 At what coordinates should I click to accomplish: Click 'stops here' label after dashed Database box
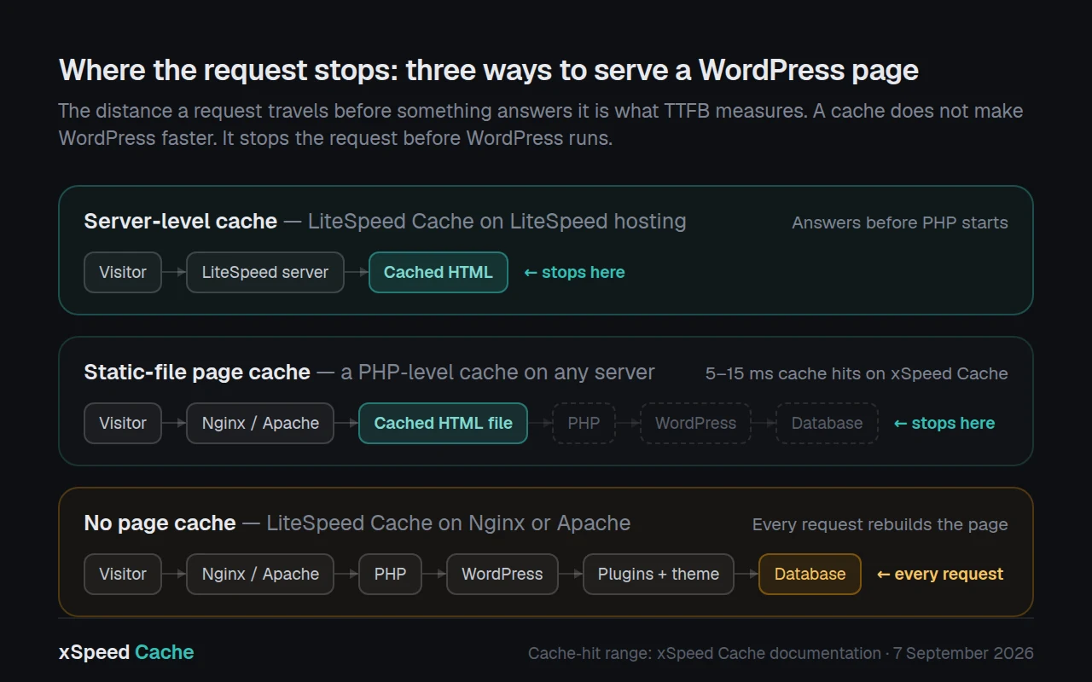click(944, 423)
